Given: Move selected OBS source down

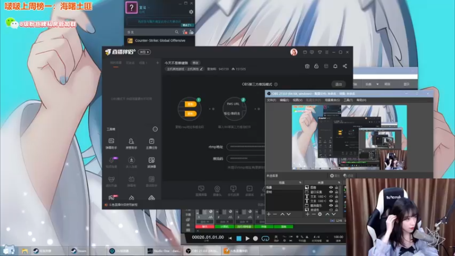Looking at the screenshot, I should [x=334, y=214].
